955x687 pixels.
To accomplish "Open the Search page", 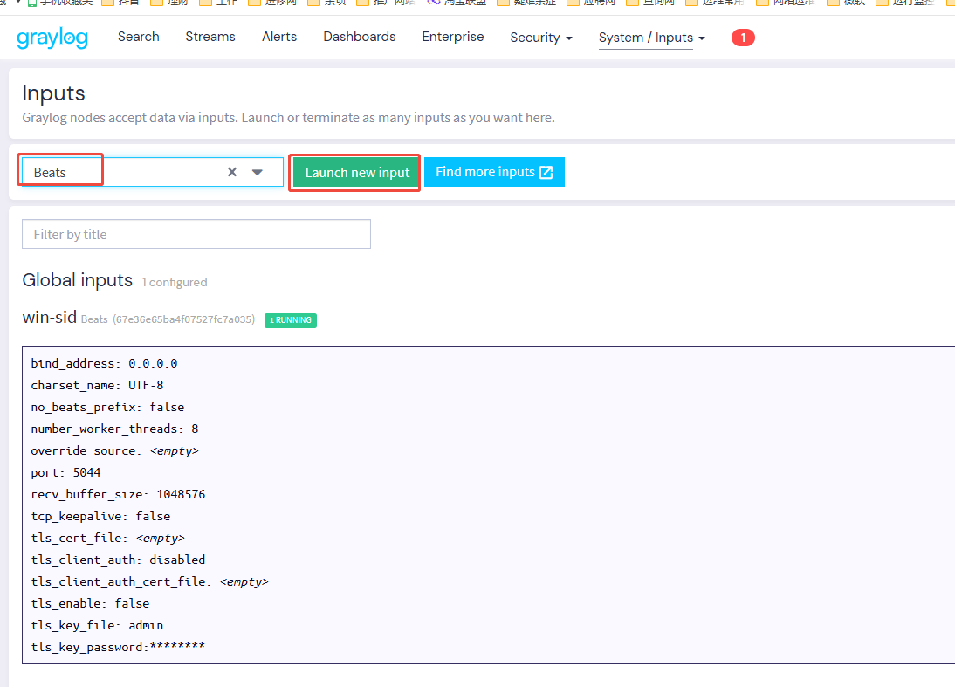I will (x=138, y=37).
